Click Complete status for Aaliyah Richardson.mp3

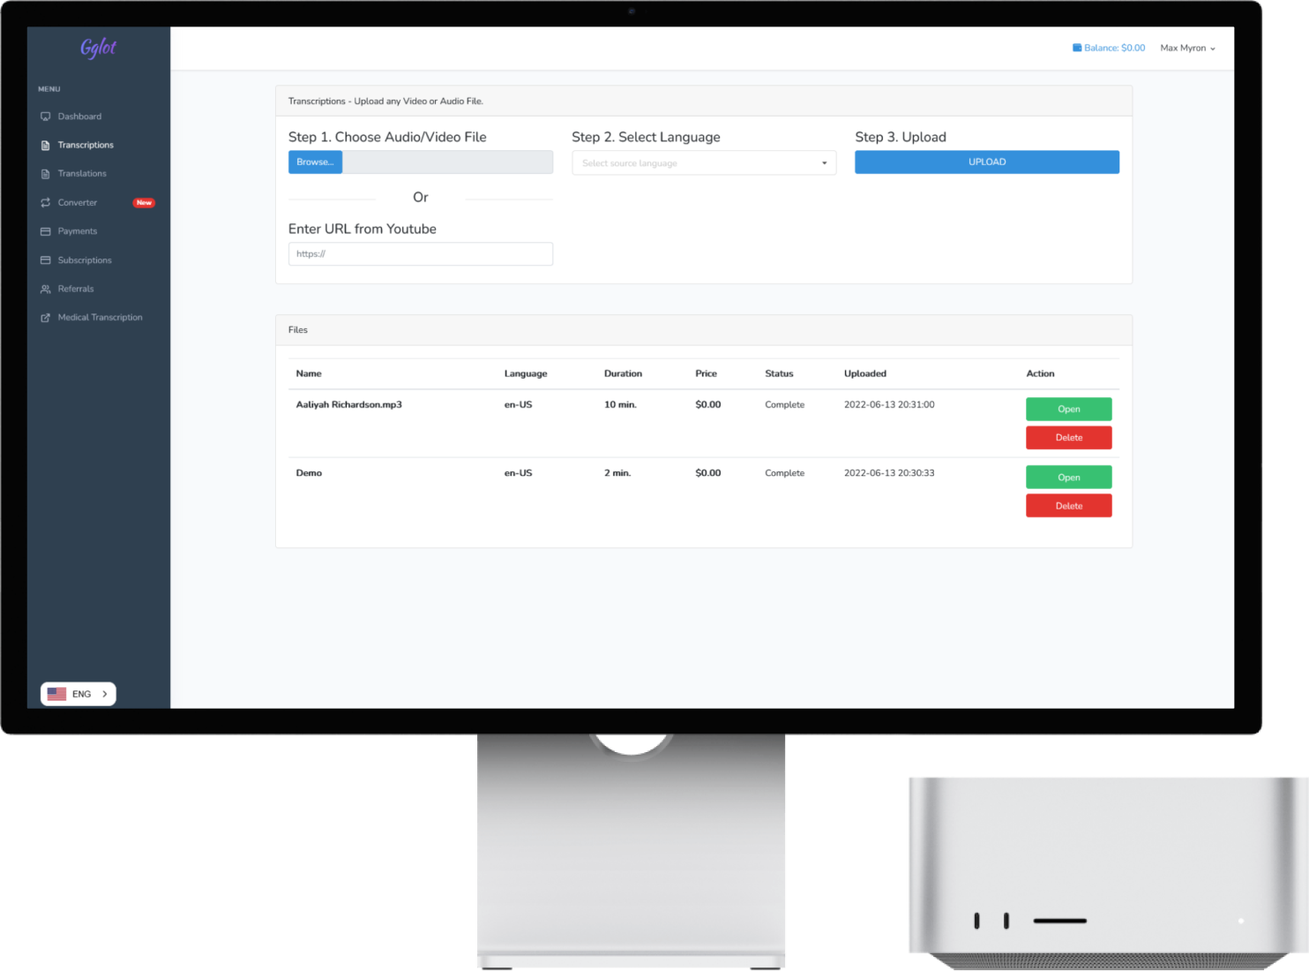(x=784, y=405)
